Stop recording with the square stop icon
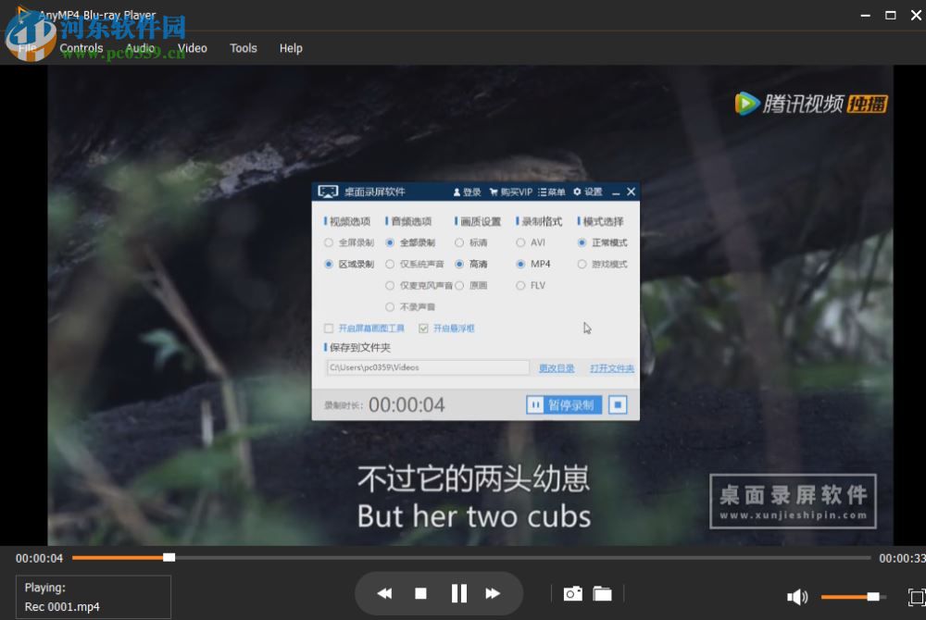 [617, 403]
